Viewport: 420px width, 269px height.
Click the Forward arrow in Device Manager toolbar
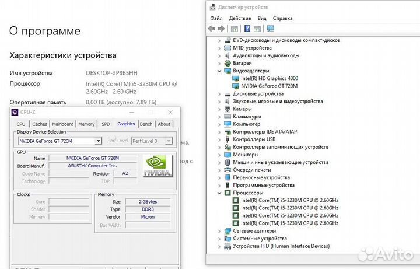point(221,29)
